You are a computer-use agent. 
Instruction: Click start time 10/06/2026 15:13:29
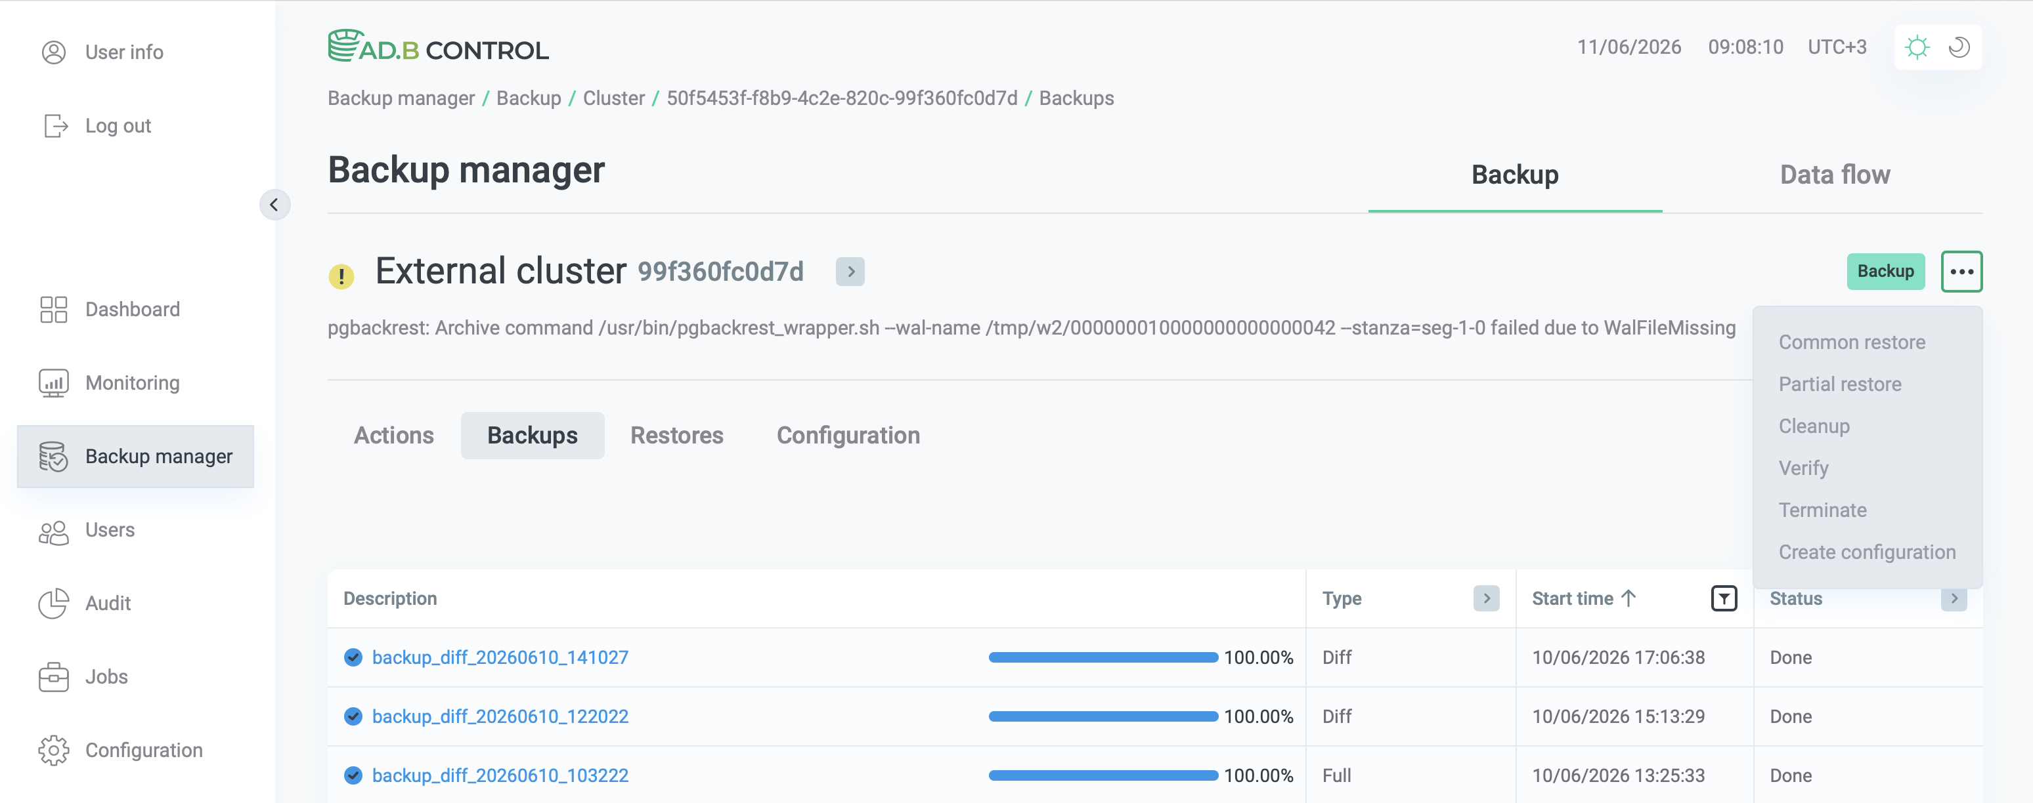pyautogui.click(x=1618, y=716)
